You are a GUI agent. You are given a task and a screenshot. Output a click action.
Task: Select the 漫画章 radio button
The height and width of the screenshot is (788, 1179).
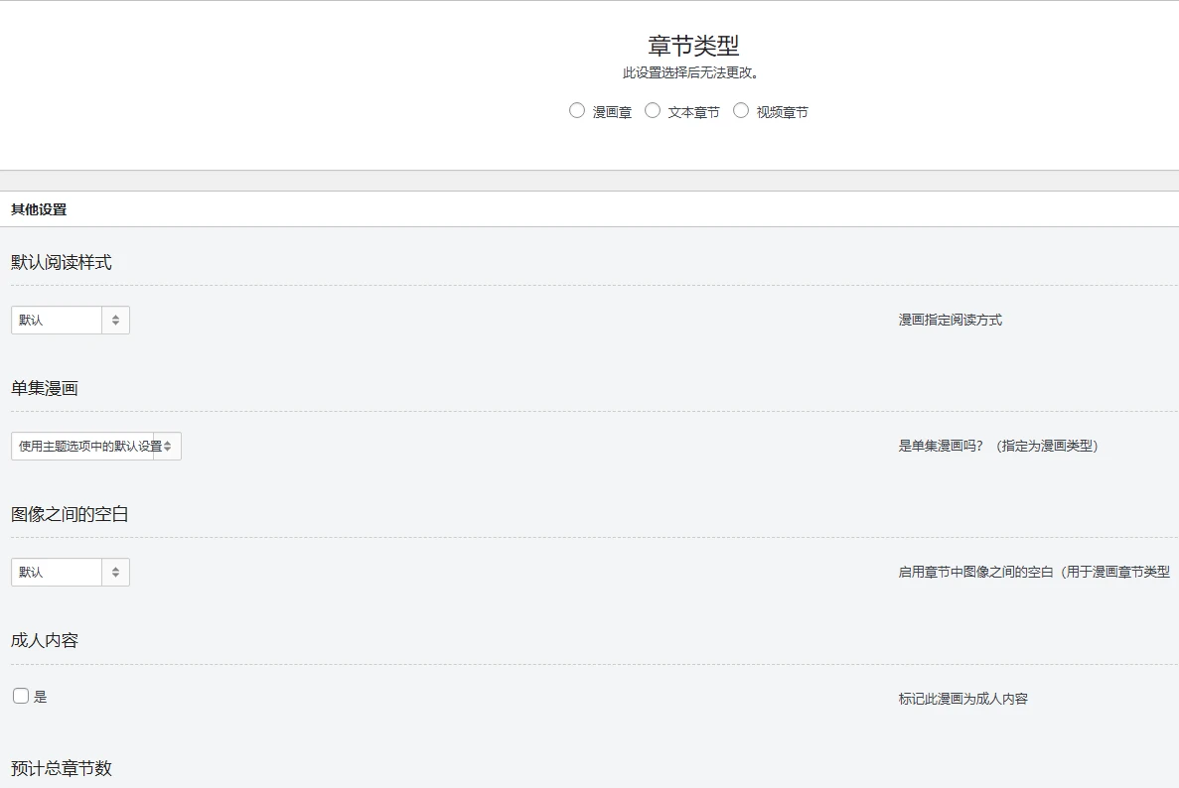577,110
